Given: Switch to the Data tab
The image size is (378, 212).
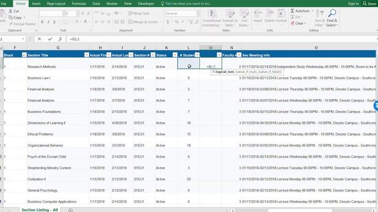Looking at the screenshot, I should 96,4.
